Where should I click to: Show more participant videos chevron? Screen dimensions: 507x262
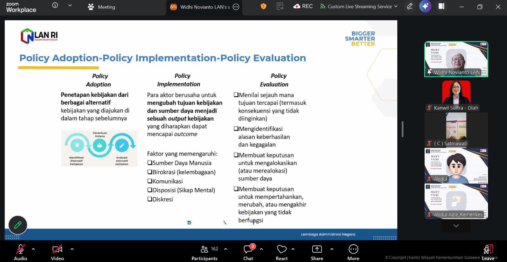pos(456,226)
